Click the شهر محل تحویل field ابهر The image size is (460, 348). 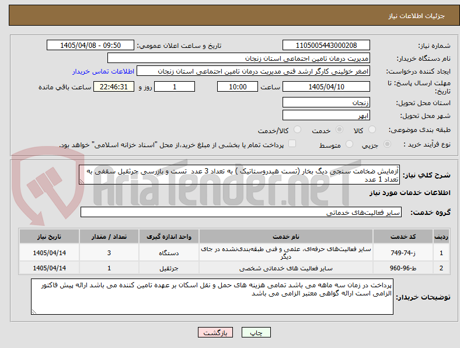pos(326,115)
